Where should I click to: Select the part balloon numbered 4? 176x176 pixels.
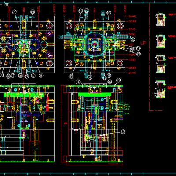90,77
